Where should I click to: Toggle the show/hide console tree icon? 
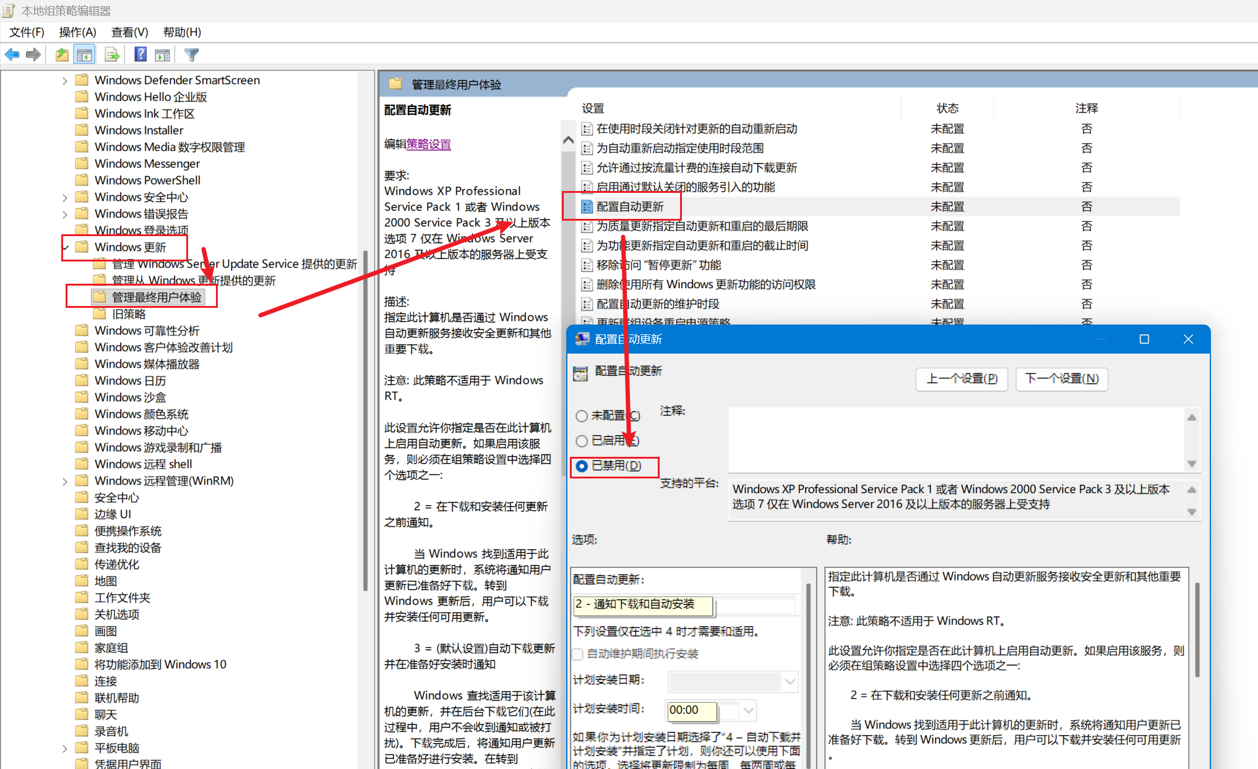click(85, 55)
